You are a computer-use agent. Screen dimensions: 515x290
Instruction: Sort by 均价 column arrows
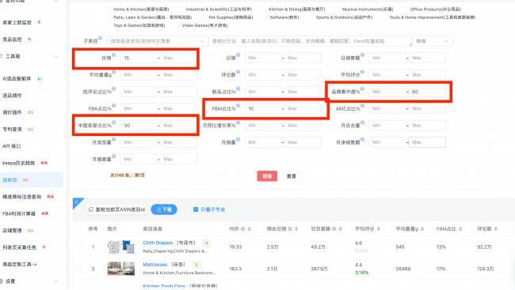click(x=250, y=228)
